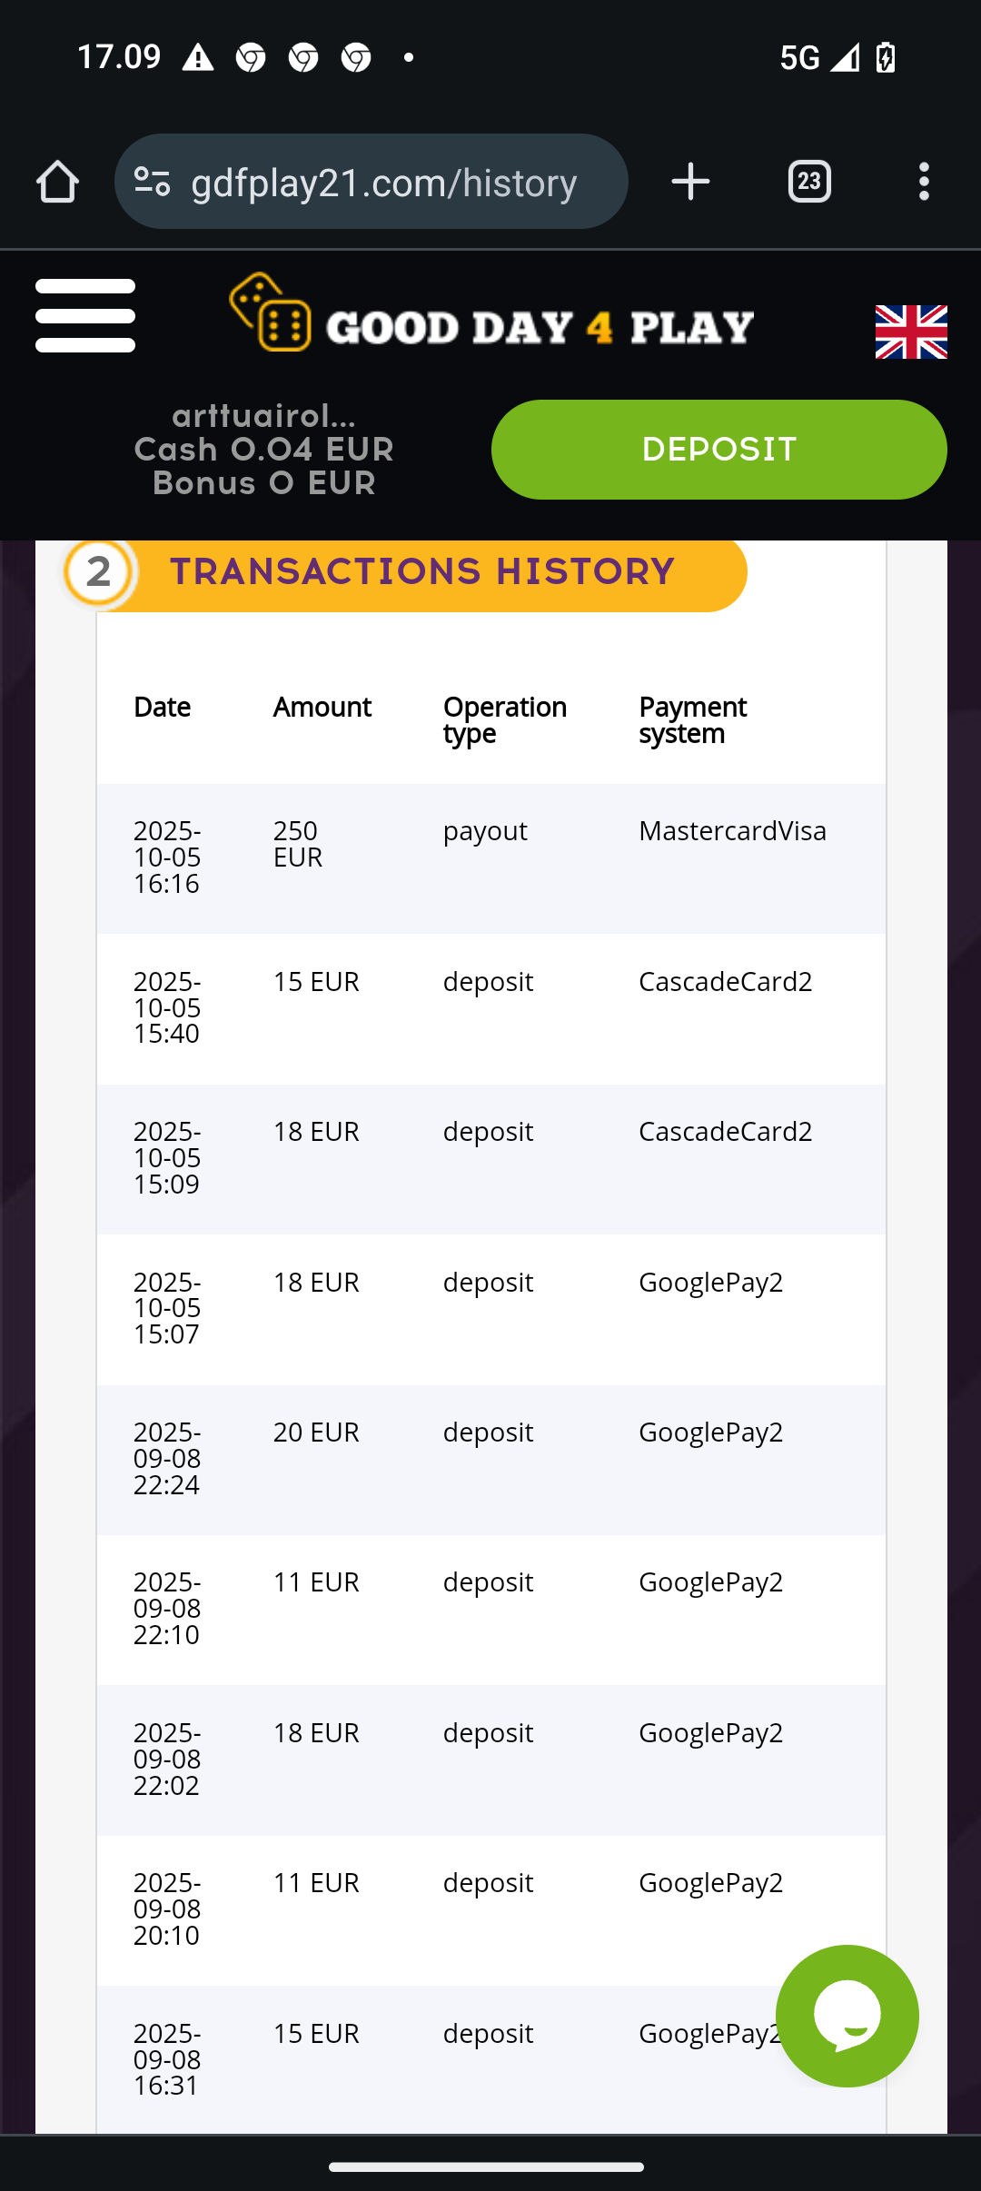Open a new browser tab

[x=690, y=182]
